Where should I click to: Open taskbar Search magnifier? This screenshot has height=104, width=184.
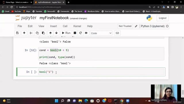coord(62,101)
